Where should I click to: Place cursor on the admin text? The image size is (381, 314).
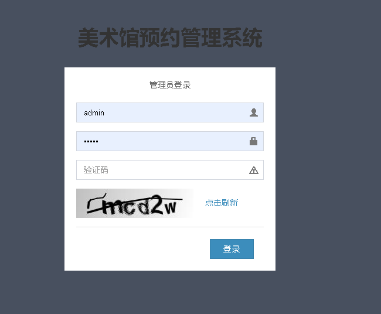[94, 112]
